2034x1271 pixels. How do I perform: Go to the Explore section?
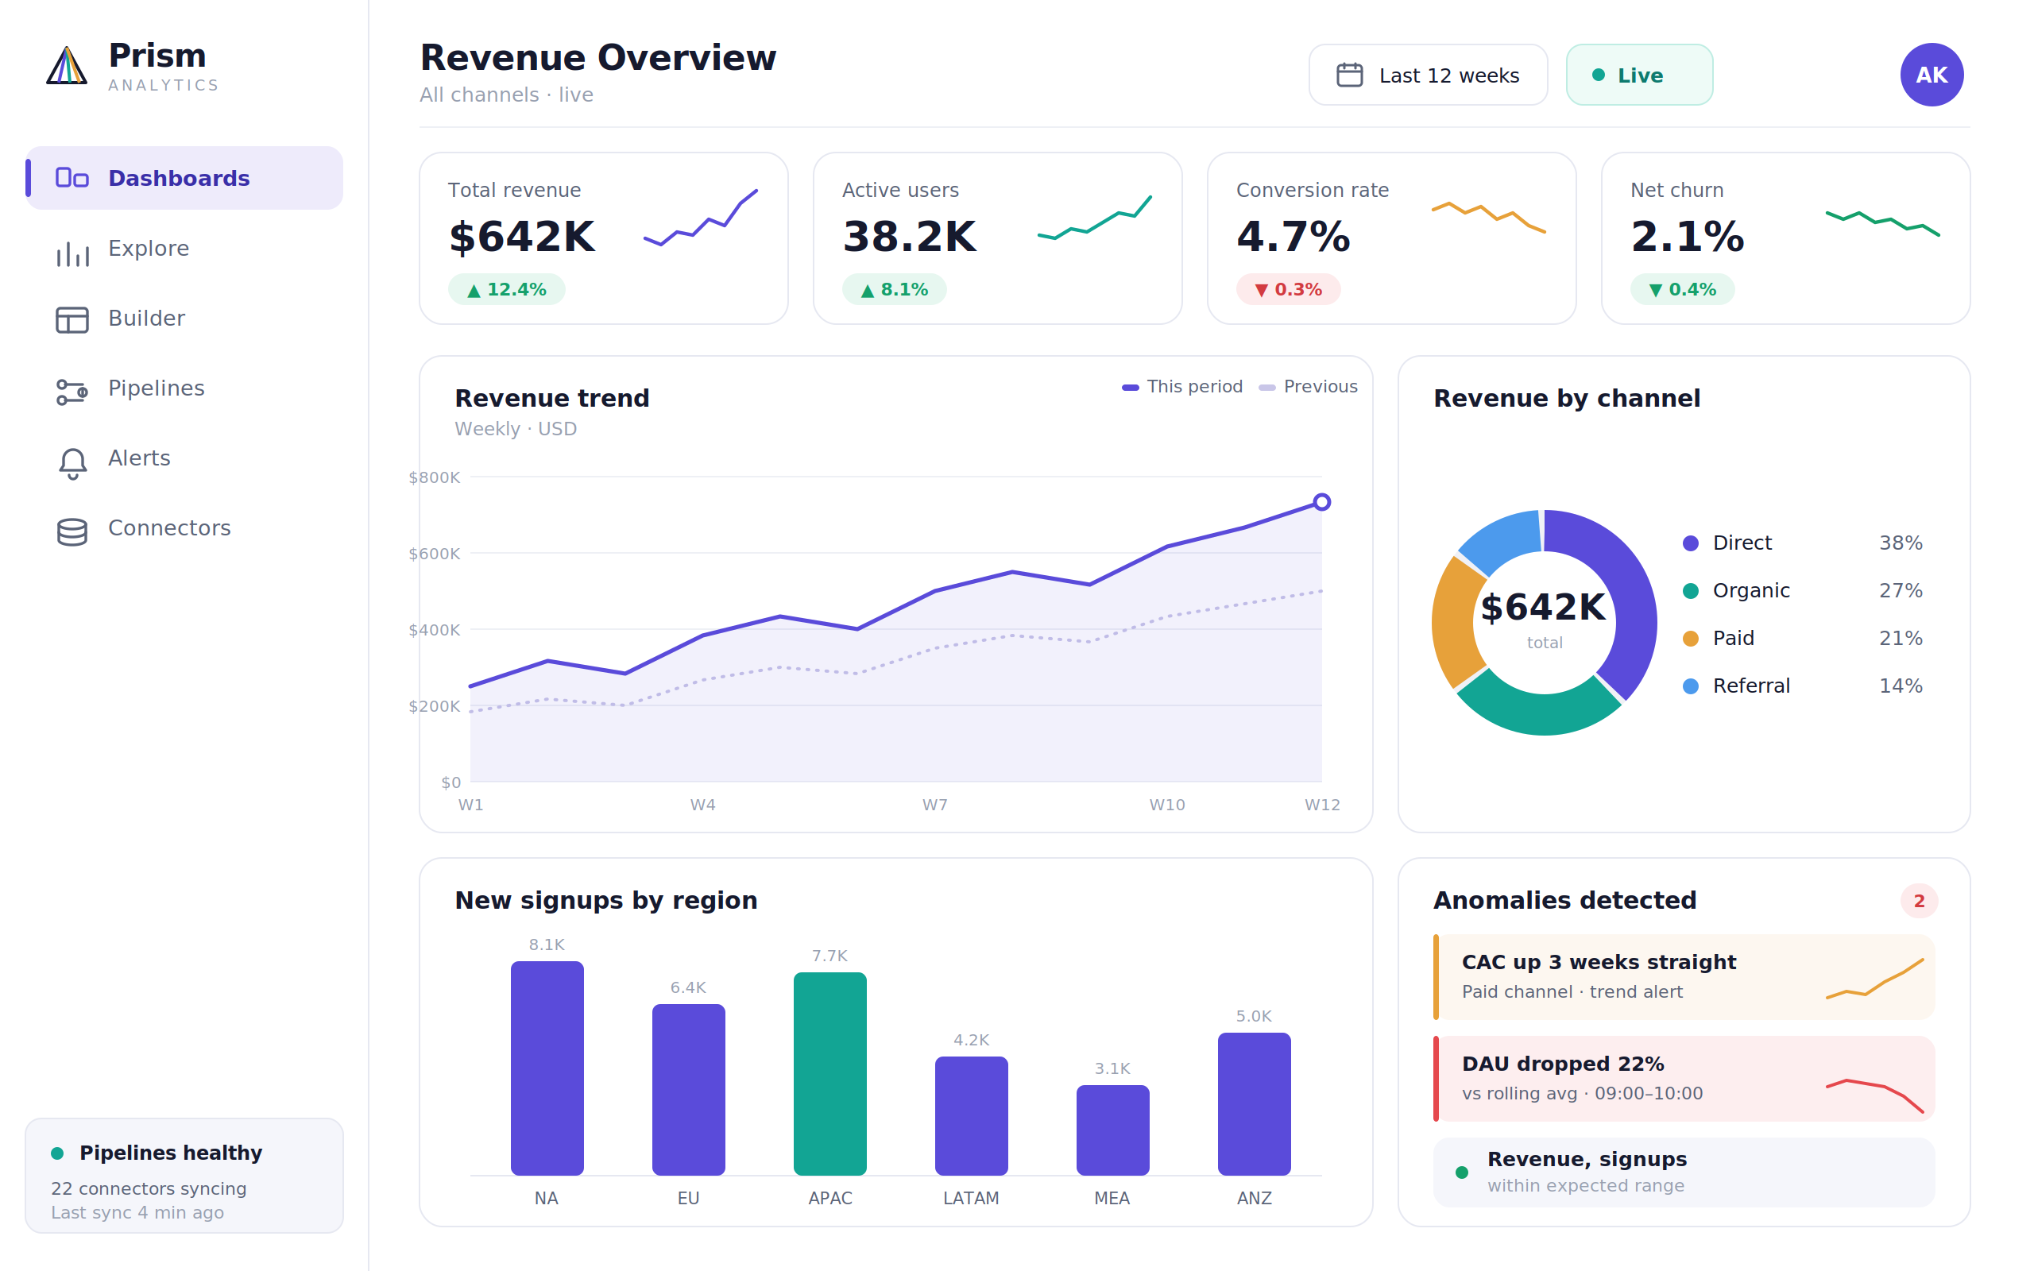point(184,248)
